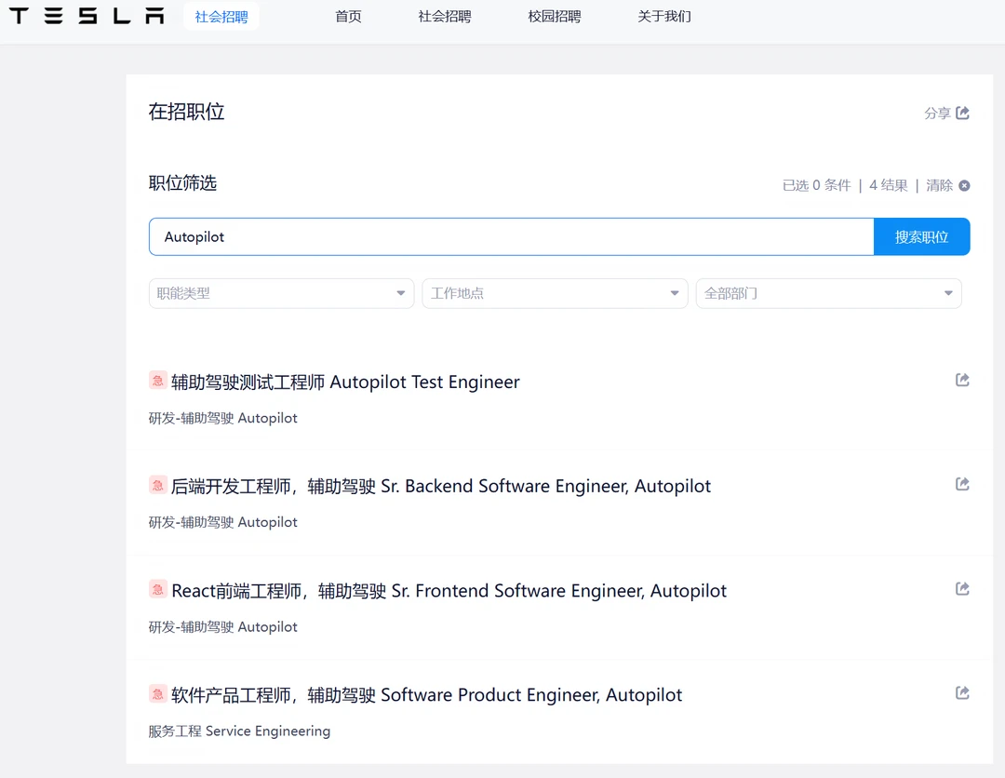Go to 首页 in the navigation
This screenshot has height=778, width=1005.
tap(348, 17)
